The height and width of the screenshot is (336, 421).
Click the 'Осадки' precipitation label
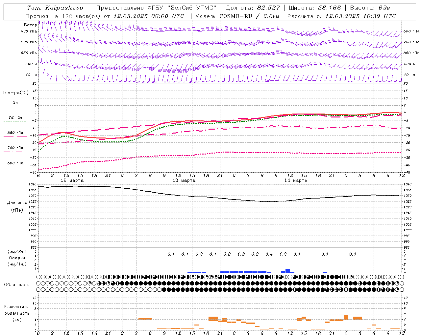point(17,258)
